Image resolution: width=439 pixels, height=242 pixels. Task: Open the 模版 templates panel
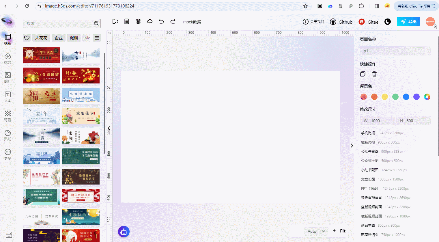click(8, 39)
